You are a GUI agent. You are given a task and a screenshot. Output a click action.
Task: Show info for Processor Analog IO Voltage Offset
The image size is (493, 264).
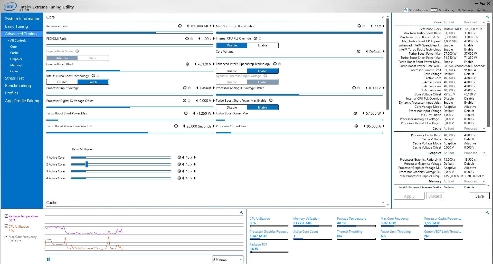click(354, 88)
